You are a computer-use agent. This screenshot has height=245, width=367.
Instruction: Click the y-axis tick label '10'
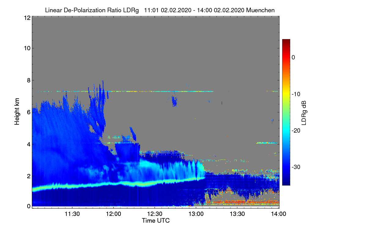coord(27,48)
